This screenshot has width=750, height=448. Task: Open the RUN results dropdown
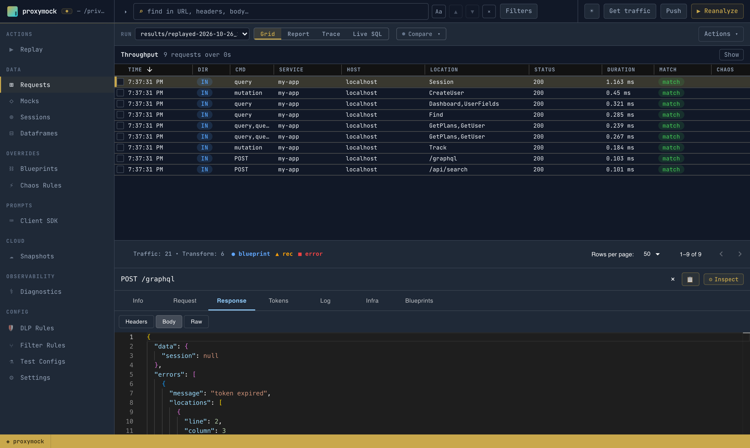click(x=192, y=34)
